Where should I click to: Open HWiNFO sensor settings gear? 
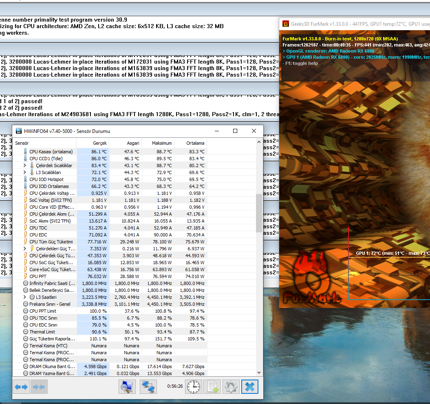coord(231,387)
